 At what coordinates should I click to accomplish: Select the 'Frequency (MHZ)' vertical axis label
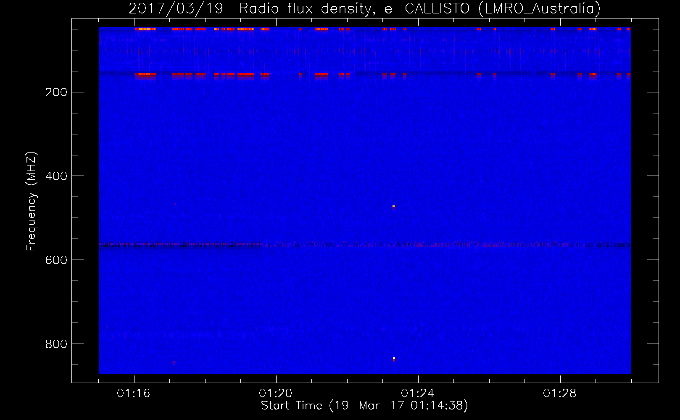(x=32, y=202)
